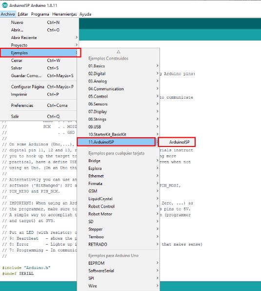Click the '9: Heartbeat' comment line
Viewport: 261px width, 291px height.
pyautogui.click(x=40, y=238)
